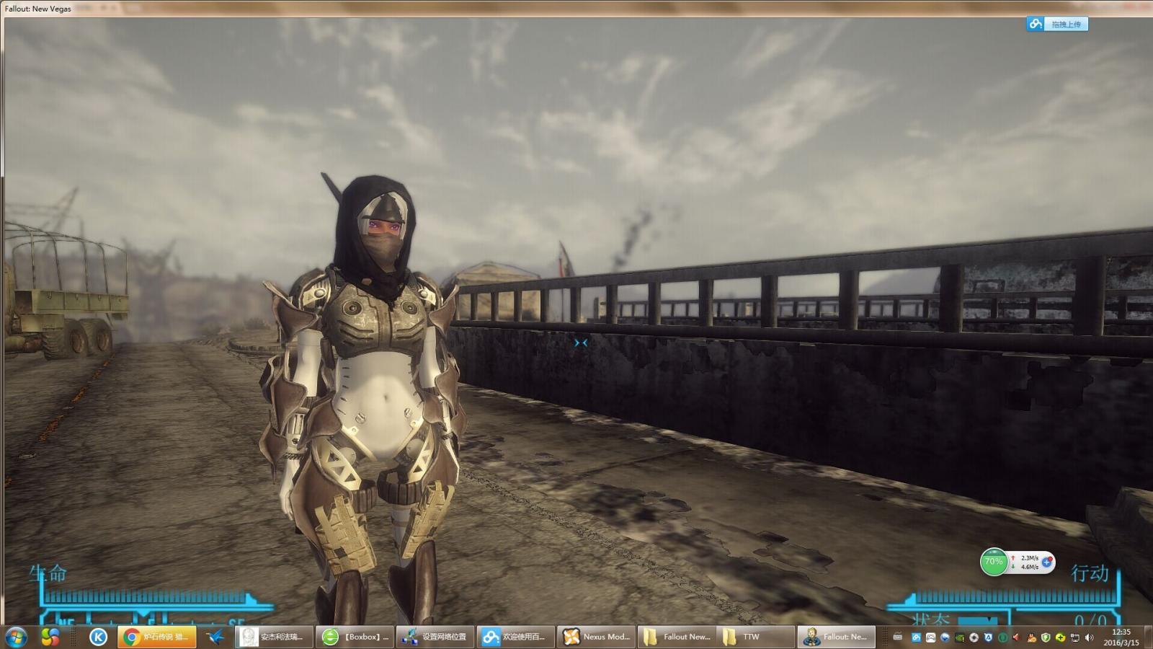Open the Windows Start menu orb
1153x649 pixels.
pyautogui.click(x=16, y=637)
